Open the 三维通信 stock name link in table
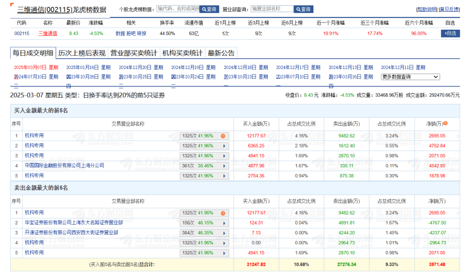The width and height of the screenshot is (466, 278). tap(48, 34)
